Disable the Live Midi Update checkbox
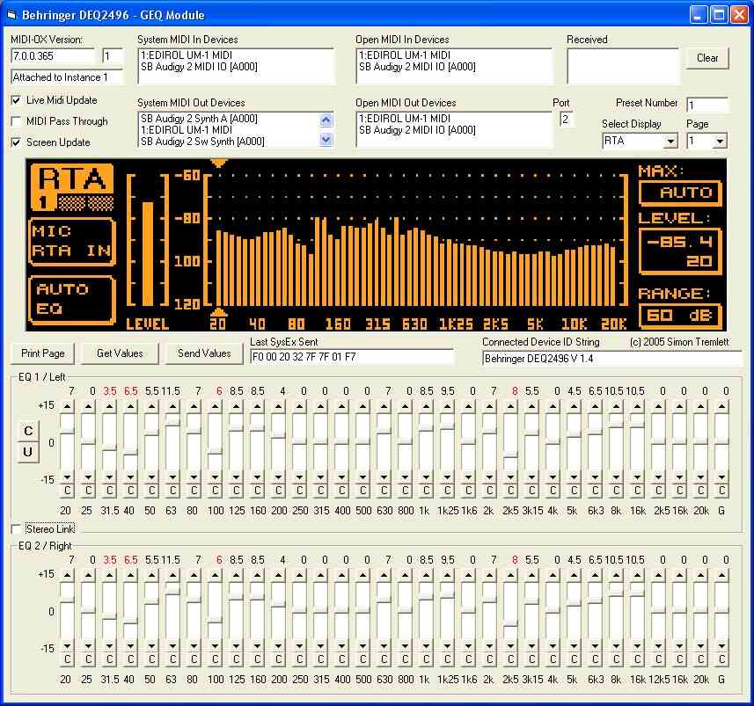 16,100
